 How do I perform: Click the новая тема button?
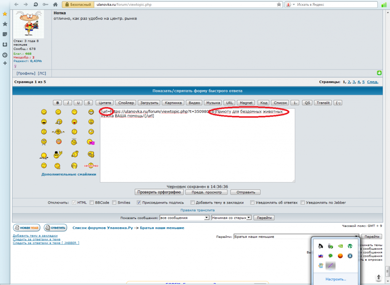pyautogui.click(x=27, y=228)
